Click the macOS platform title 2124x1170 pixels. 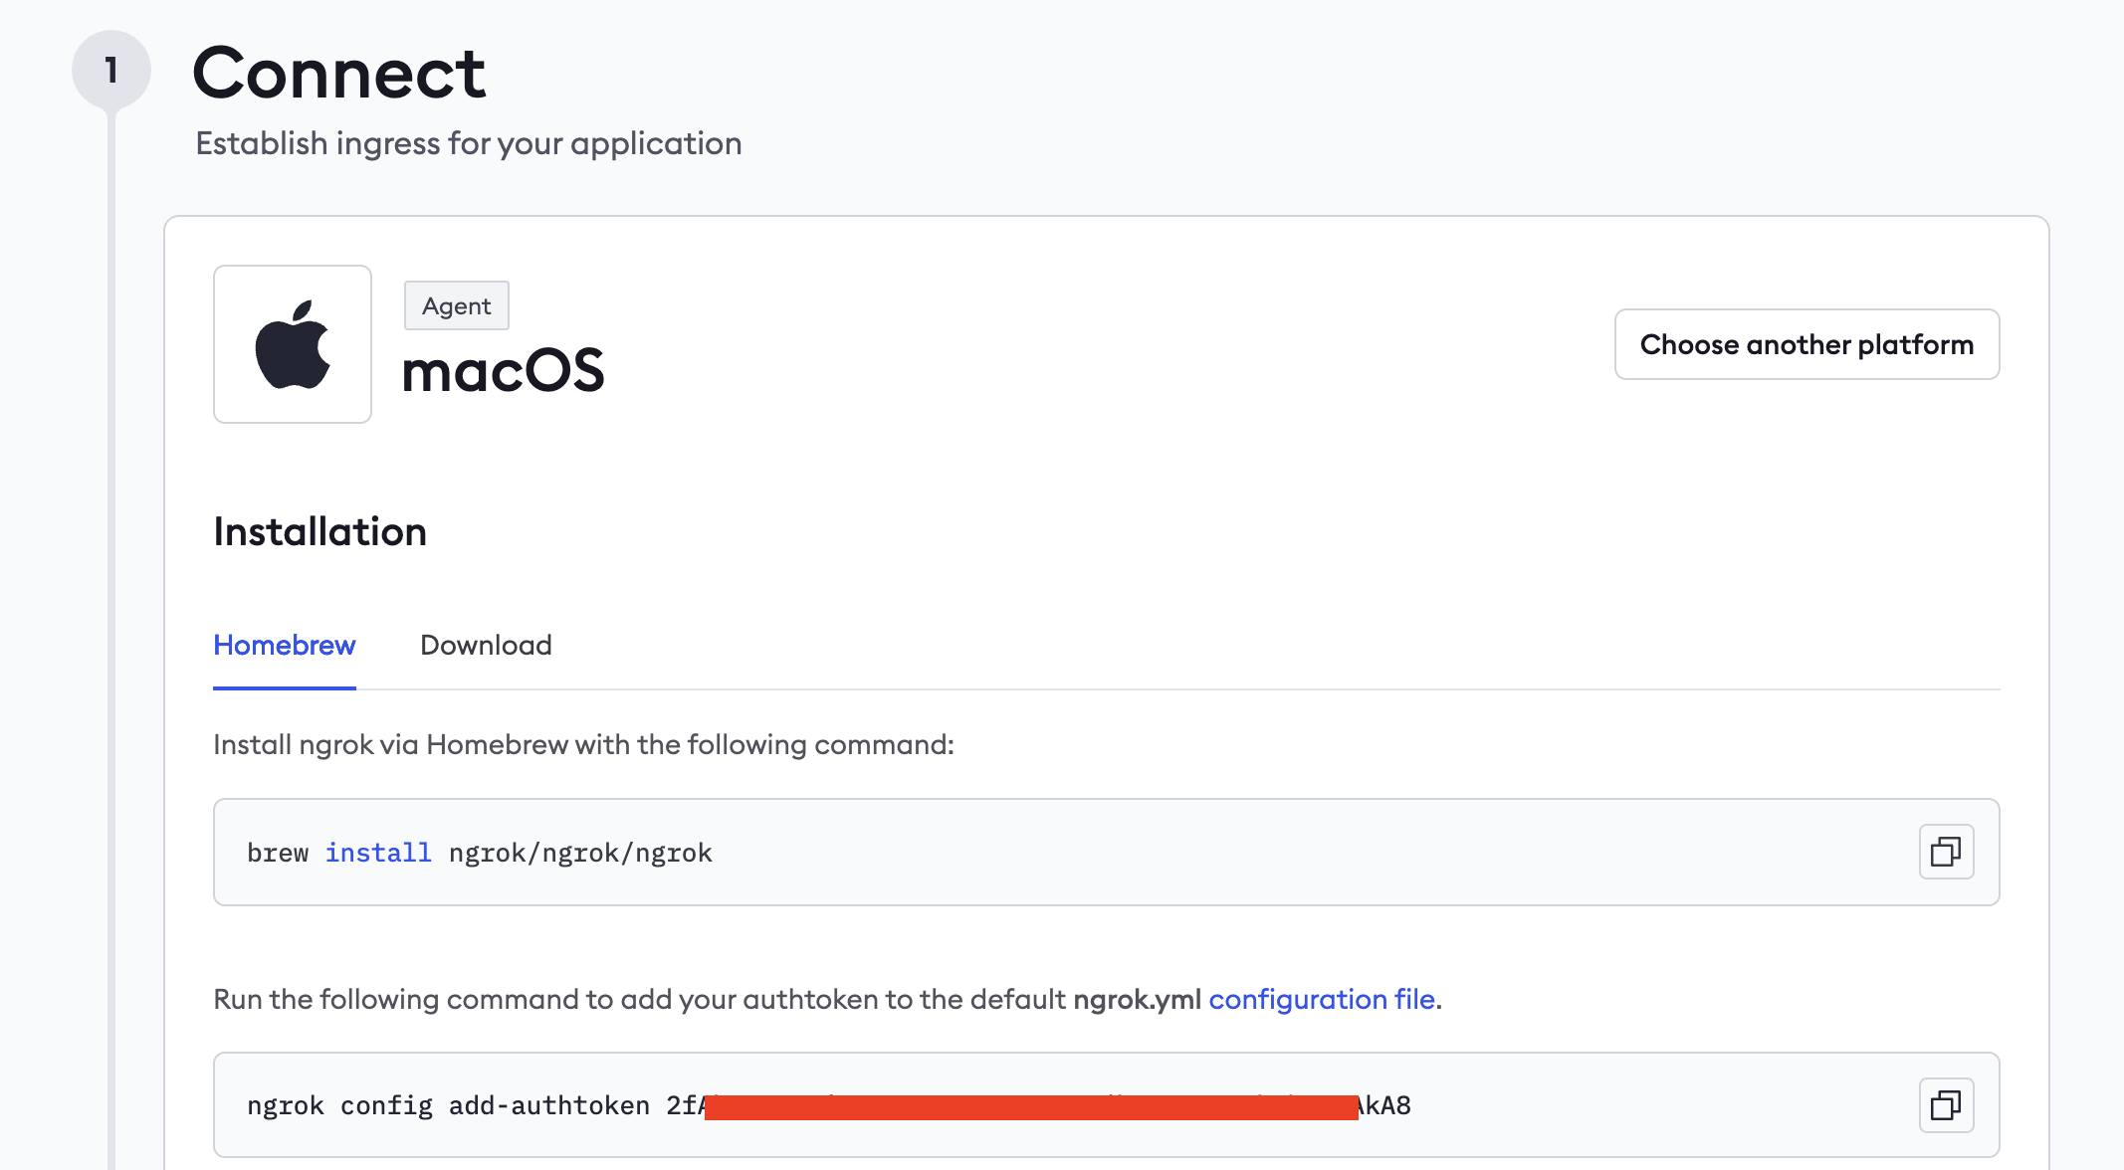tap(503, 371)
